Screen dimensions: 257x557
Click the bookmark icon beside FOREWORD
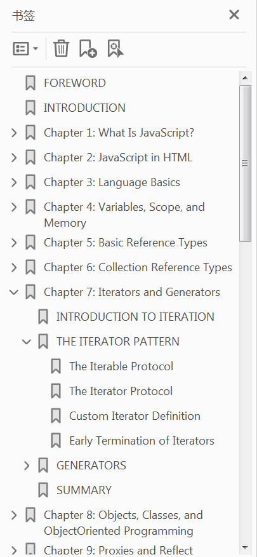[30, 83]
